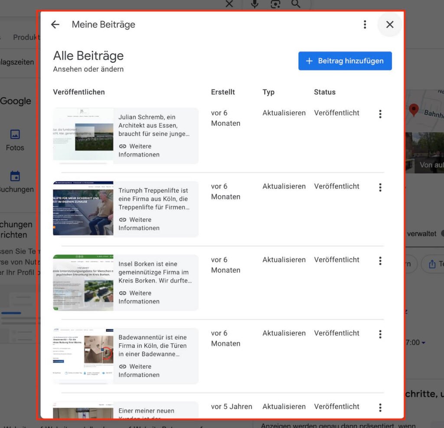Click the share icon button in background page

click(x=432, y=264)
